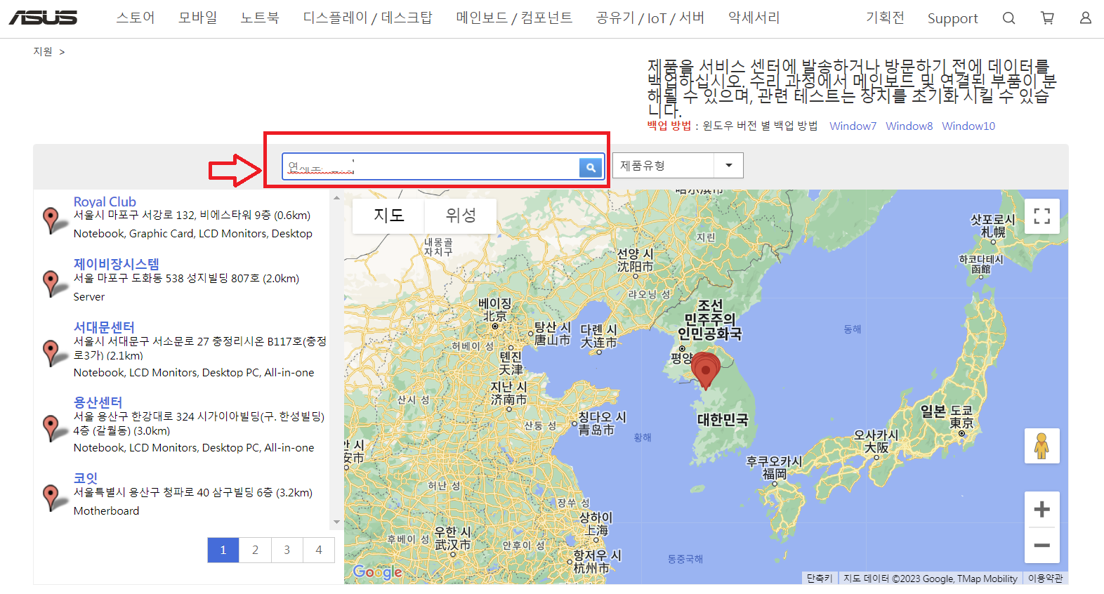Click the 대한민국 label on the map
Screen dimensions: 1104x594
(723, 420)
